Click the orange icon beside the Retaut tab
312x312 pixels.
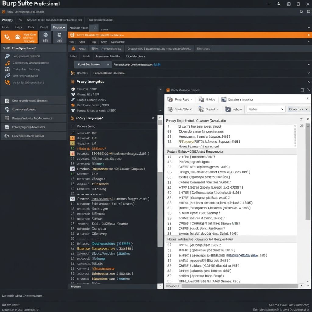coord(73,48)
